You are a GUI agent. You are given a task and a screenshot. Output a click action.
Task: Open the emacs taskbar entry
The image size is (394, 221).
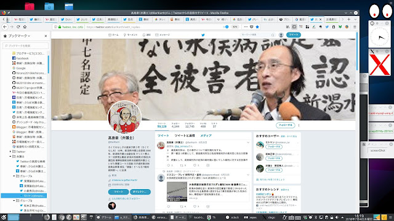[160, 217]
